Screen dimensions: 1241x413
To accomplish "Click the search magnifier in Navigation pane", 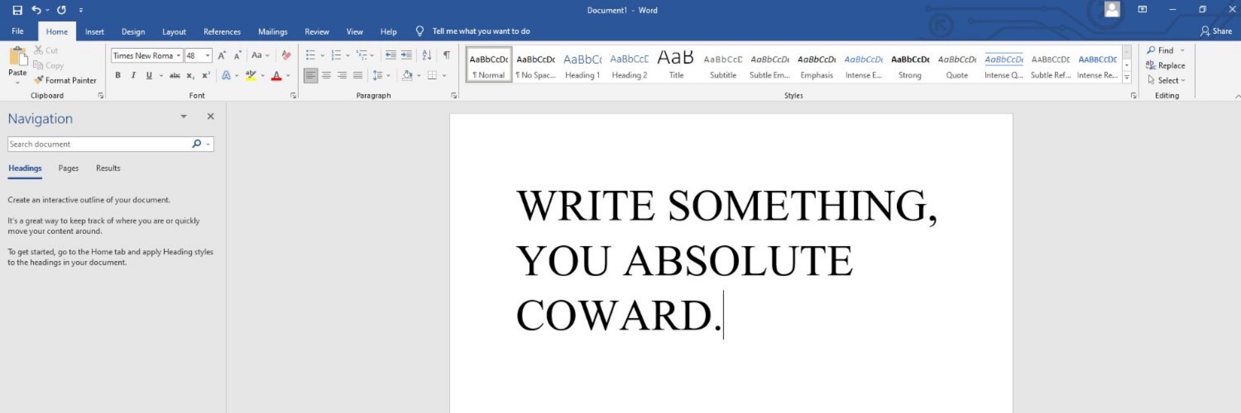I will coord(196,144).
